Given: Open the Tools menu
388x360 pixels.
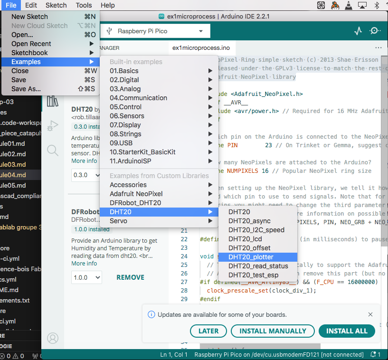Looking at the screenshot, I should coord(84,5).
